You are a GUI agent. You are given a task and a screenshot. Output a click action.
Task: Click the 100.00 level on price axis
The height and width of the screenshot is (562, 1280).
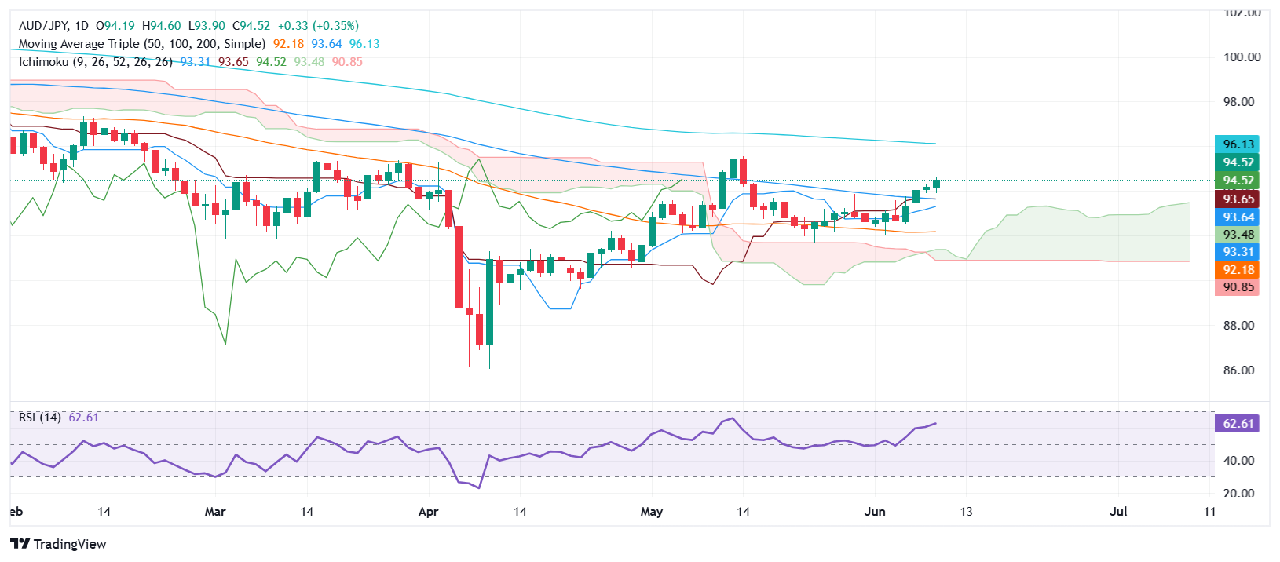click(x=1242, y=57)
